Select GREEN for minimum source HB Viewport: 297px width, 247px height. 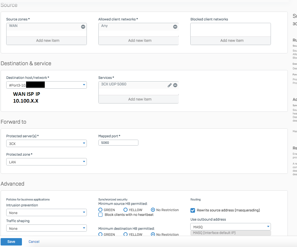[x=100, y=210]
